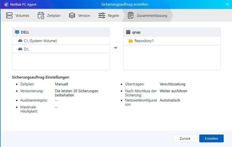232x147 pixels.
Task: Click the DELL computer monitor icon
Action: tap(17, 32)
